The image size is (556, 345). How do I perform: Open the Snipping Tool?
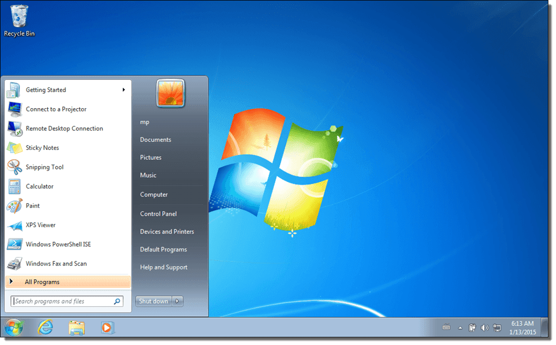pyautogui.click(x=45, y=167)
